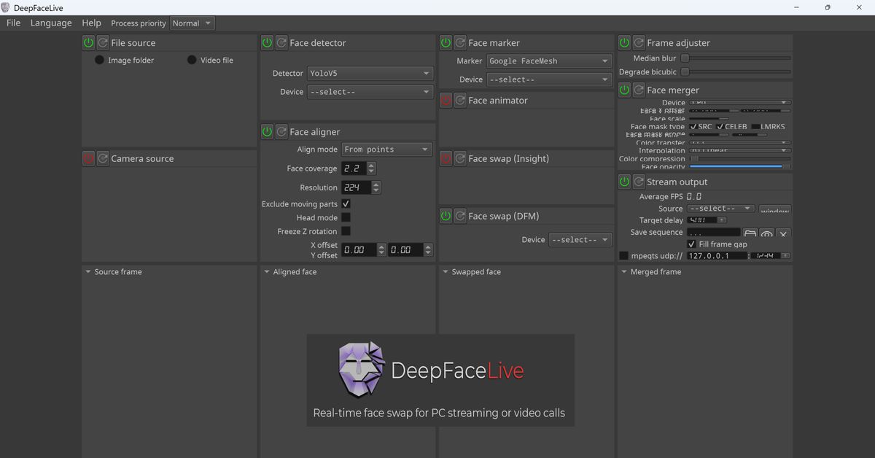Toggle the Face marker power button
The height and width of the screenshot is (458, 875).
[446, 43]
